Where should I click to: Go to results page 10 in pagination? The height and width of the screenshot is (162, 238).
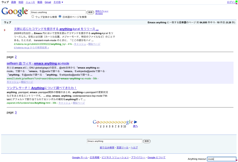coord(125,126)
